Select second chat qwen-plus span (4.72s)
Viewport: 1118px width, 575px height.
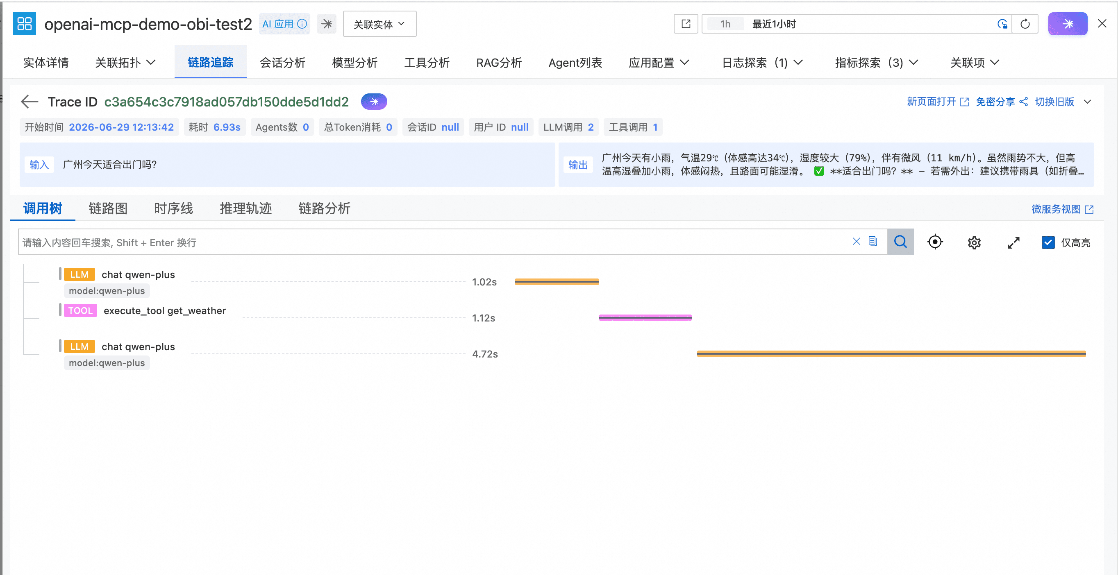coord(138,346)
